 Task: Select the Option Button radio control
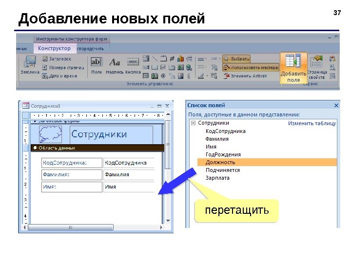(163, 76)
